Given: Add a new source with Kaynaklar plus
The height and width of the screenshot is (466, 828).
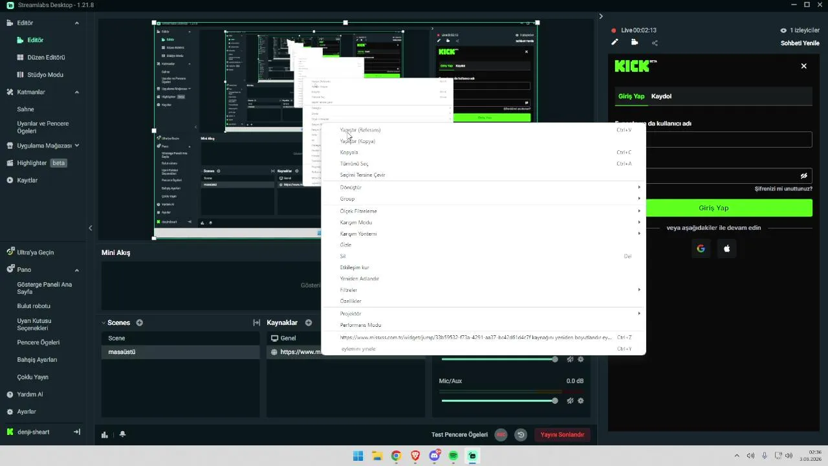Looking at the screenshot, I should point(309,322).
